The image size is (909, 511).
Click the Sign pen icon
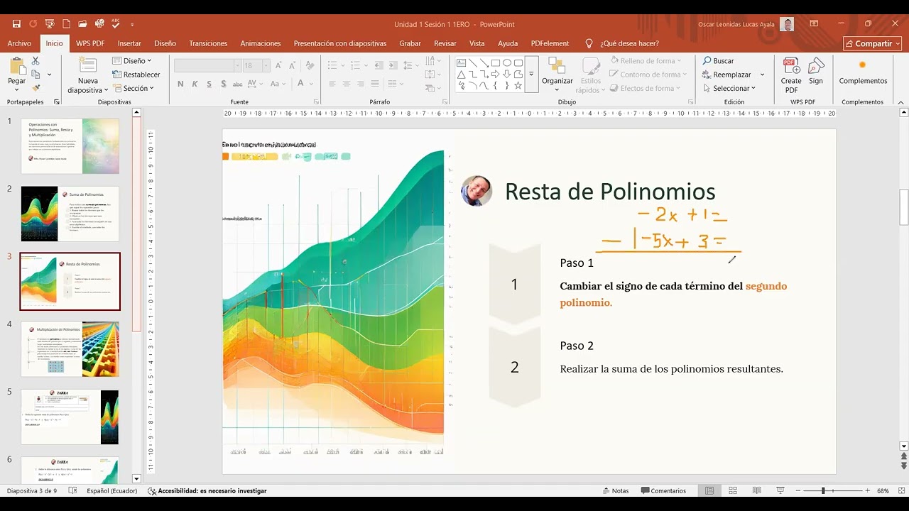tap(816, 67)
